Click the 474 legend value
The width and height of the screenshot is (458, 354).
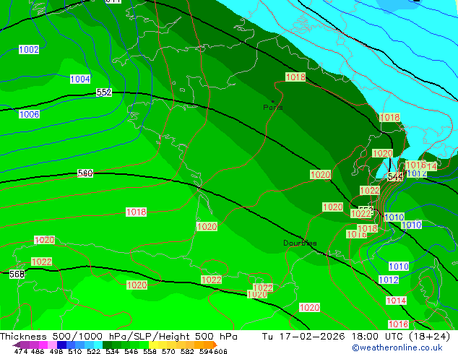pyautogui.click(x=21, y=351)
